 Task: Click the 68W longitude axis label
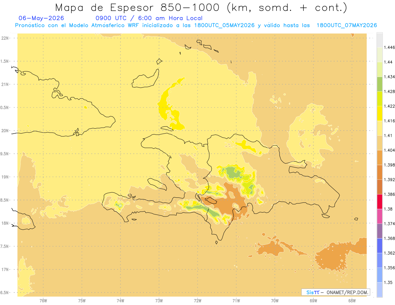click(352, 300)
